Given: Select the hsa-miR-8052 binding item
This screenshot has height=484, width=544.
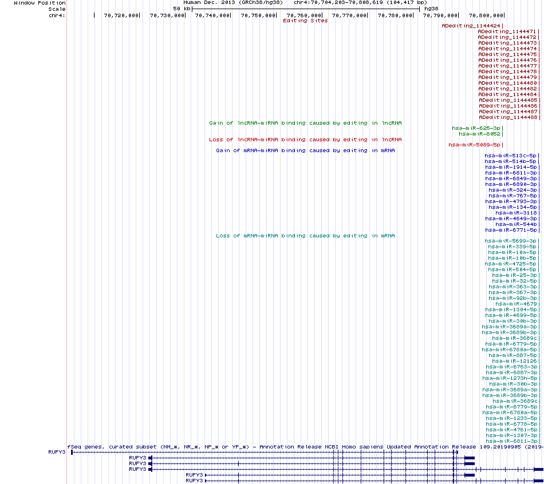Looking at the screenshot, I should (479, 134).
